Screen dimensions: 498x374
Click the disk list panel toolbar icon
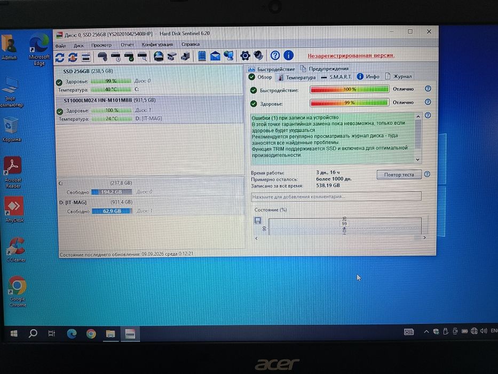(86, 57)
